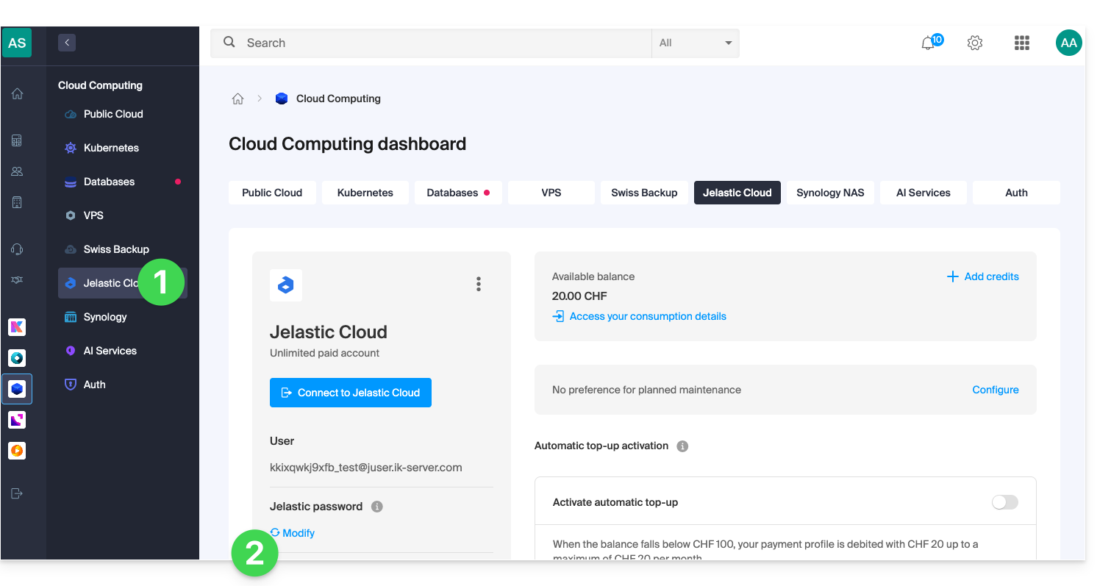1111x586 pixels.
Task: Go to home in the left rail
Action: (x=17, y=93)
